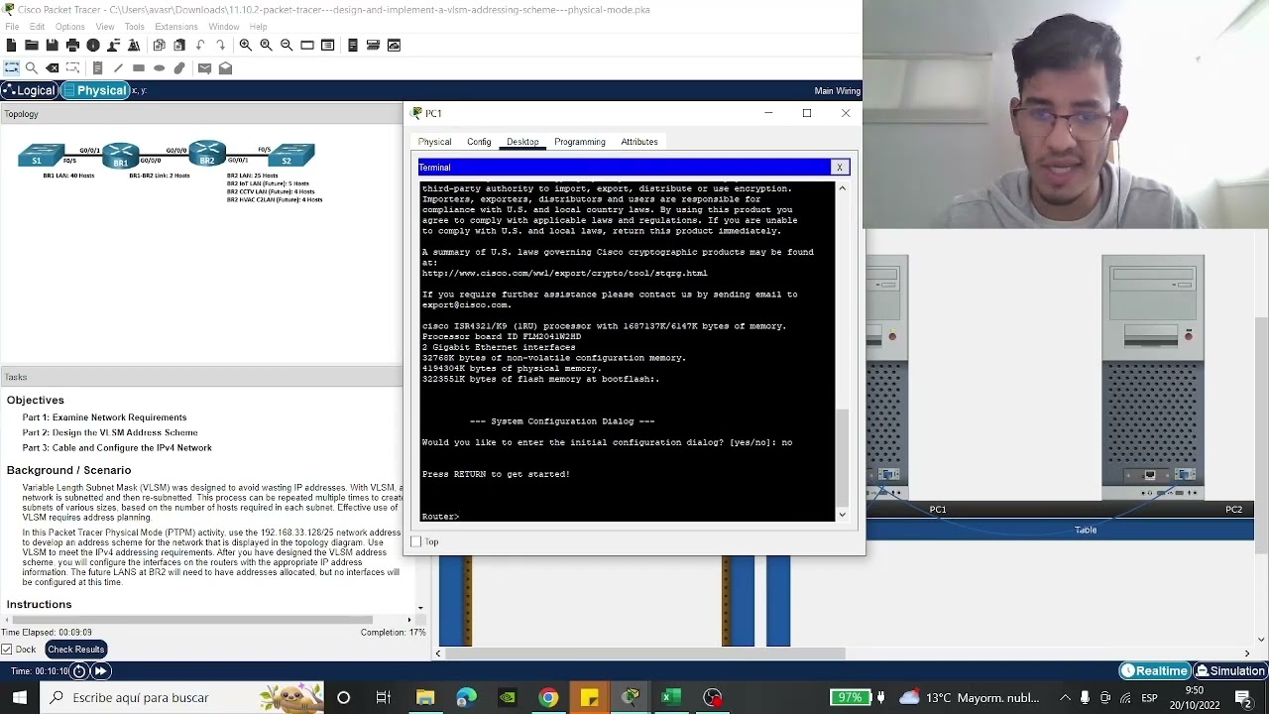Toggle the Dock checkbox
Screen dimensions: 1269x714
[x=7, y=650]
